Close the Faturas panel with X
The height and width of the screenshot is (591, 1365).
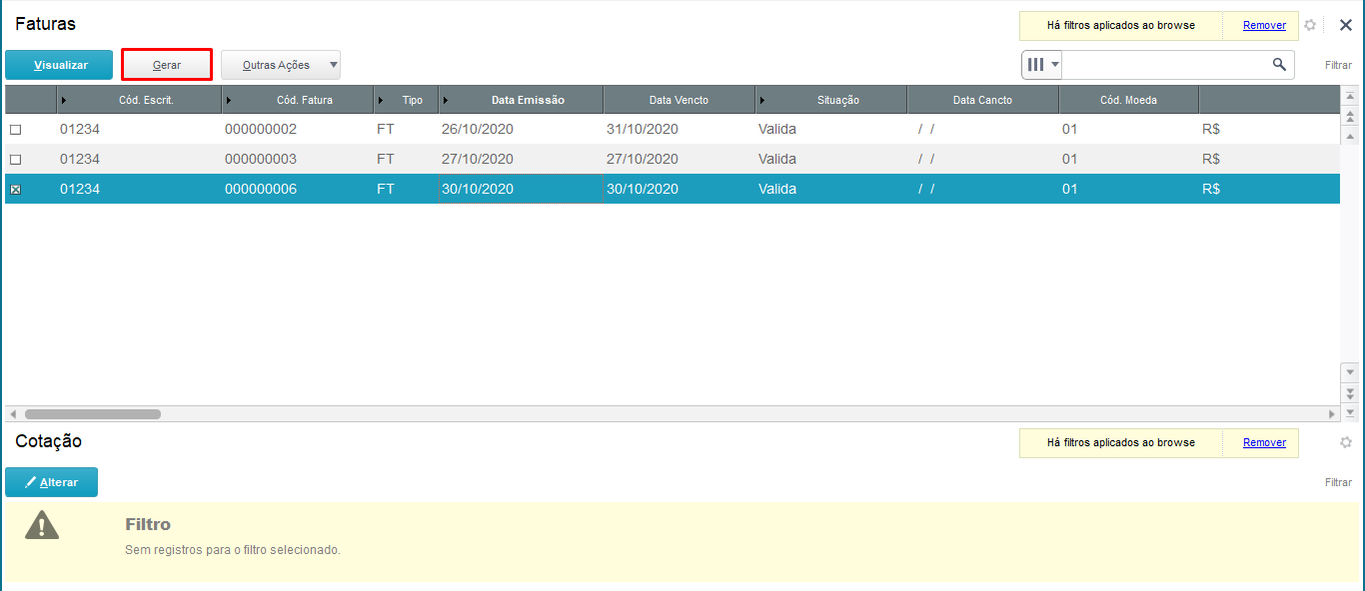[x=1345, y=25]
